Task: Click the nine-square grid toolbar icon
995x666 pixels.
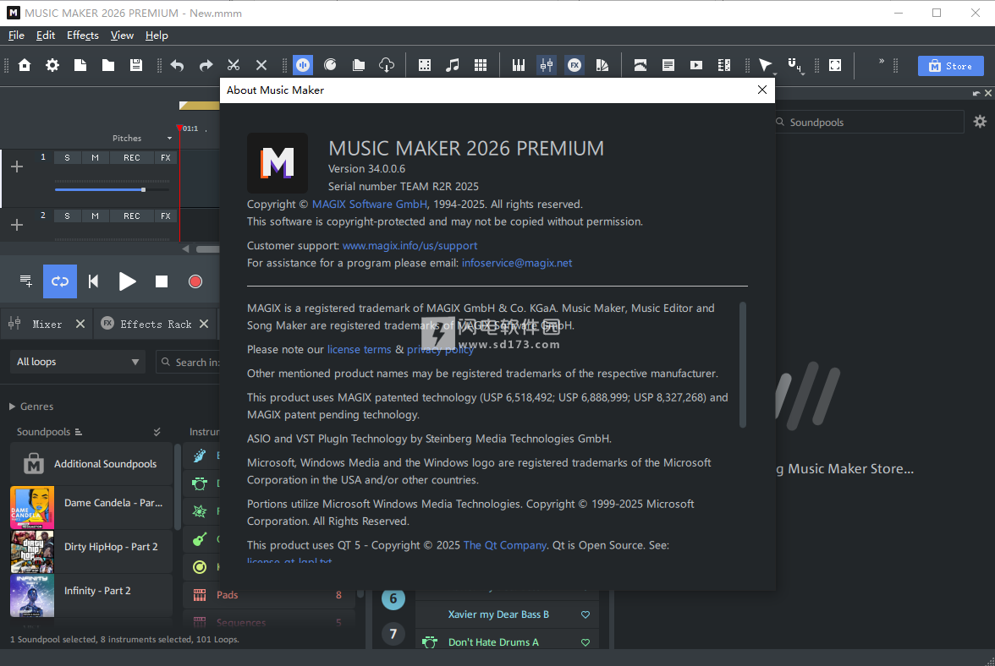Action: click(481, 65)
